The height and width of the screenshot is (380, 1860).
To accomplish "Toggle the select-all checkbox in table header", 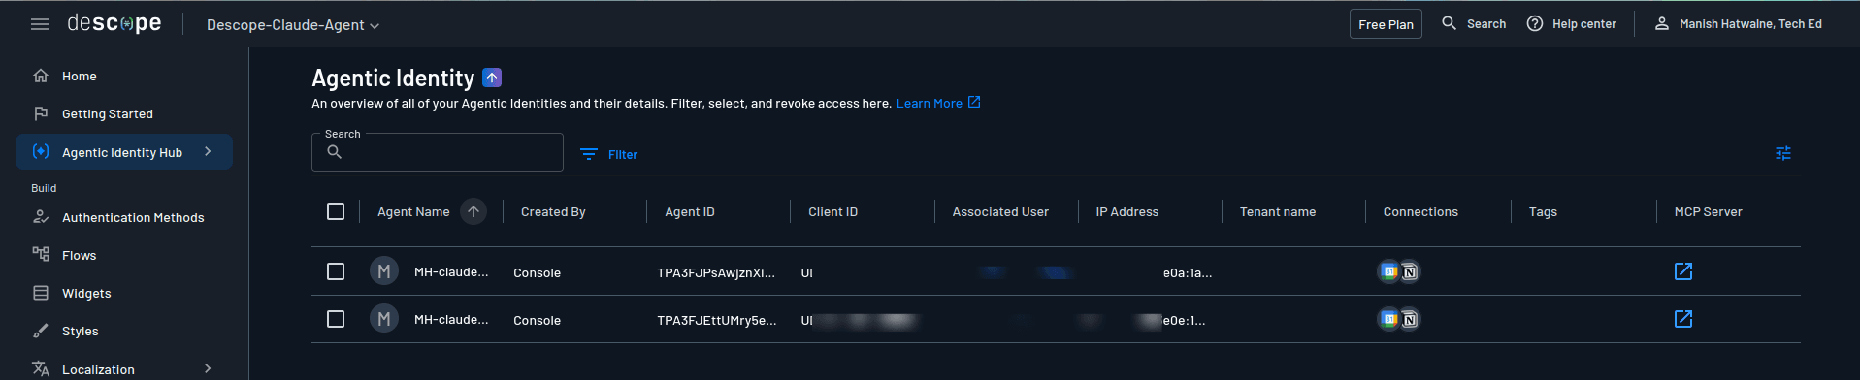I will click(336, 211).
